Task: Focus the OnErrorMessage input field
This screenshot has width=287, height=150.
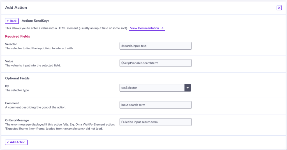Action: pyautogui.click(x=155, y=122)
